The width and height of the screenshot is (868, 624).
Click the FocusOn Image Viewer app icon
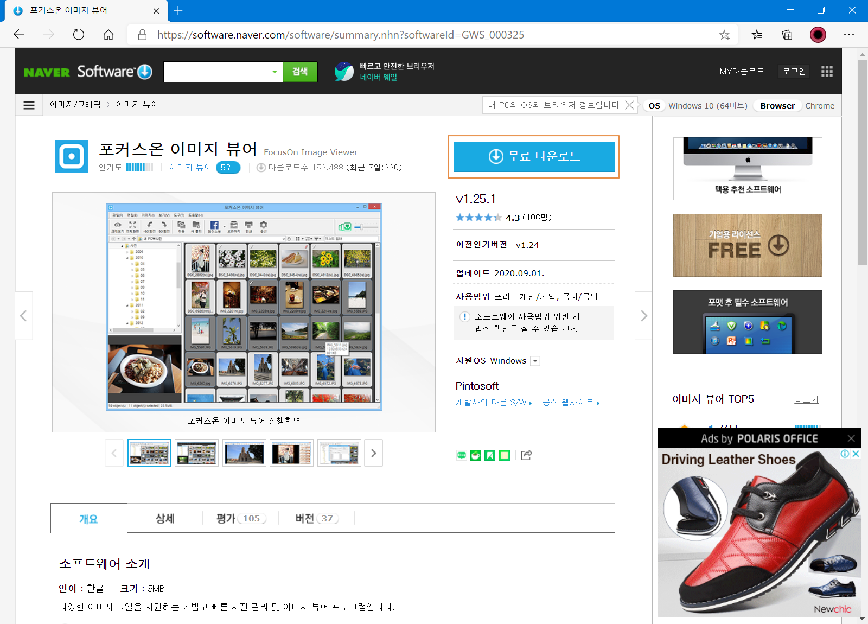point(72,156)
